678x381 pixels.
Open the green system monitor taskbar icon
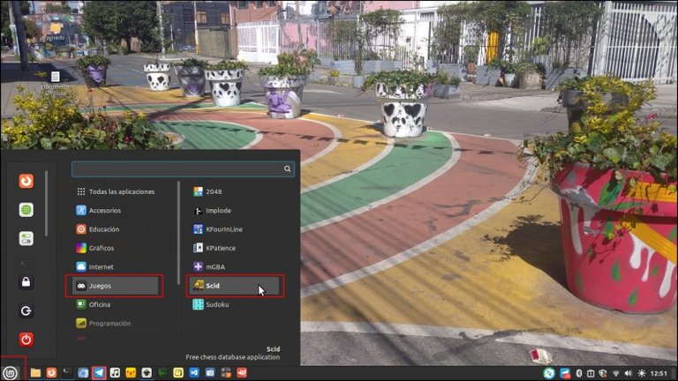(x=162, y=373)
